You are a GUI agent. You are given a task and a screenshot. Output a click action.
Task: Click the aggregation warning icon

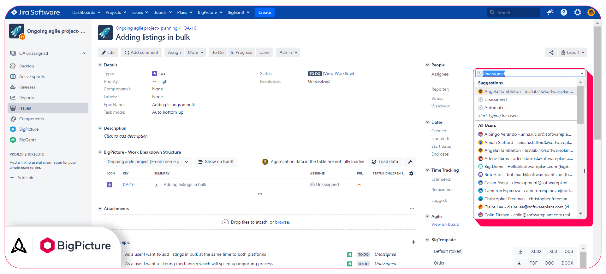265,162
